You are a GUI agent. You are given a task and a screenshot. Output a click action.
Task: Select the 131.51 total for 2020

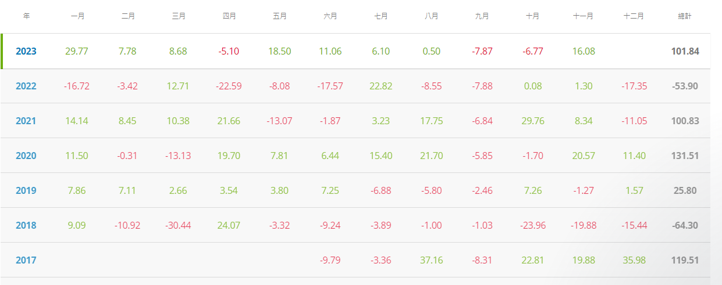684,156
